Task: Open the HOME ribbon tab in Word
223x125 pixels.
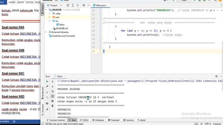Action: click(x=12, y=2)
